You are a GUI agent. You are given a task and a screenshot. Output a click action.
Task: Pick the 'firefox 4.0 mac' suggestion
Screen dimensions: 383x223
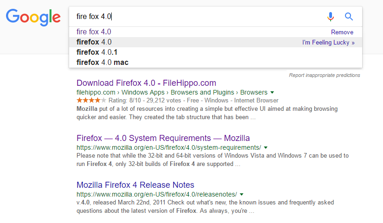[x=102, y=62]
